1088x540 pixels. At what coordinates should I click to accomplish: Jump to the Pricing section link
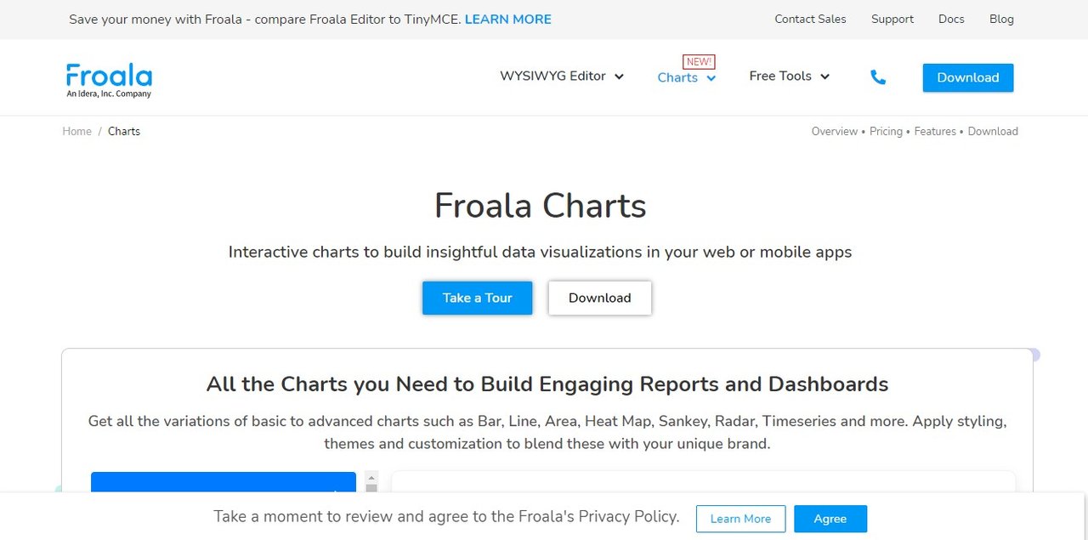coord(886,131)
